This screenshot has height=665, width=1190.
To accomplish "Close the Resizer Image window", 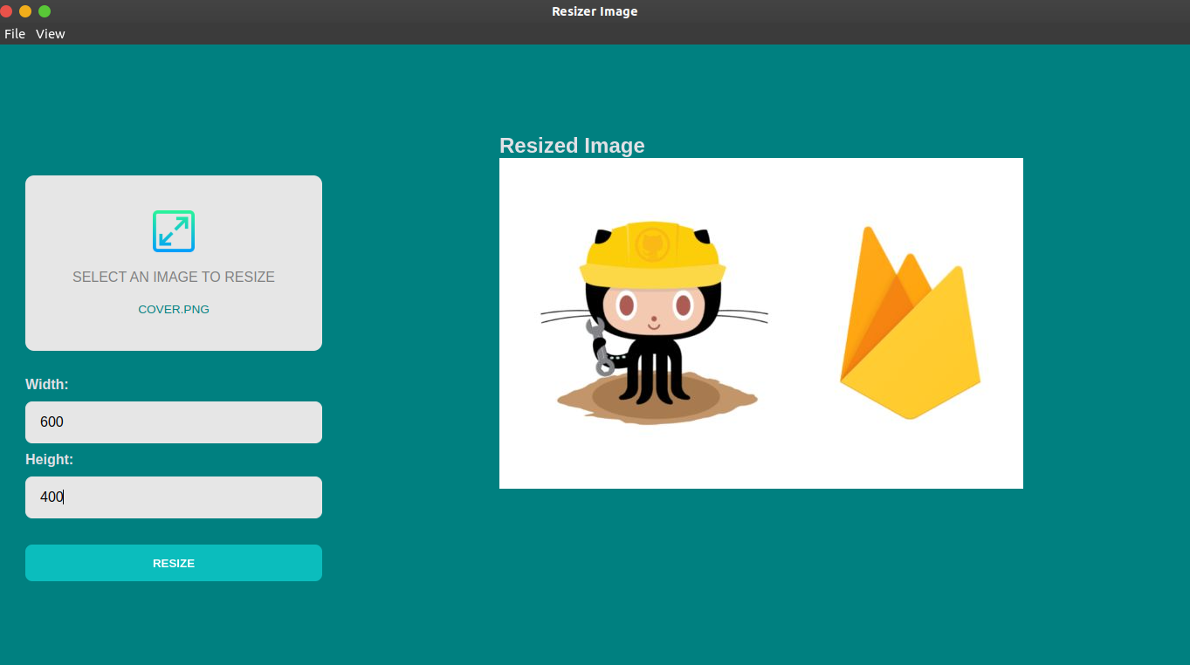I will pos(6,11).
